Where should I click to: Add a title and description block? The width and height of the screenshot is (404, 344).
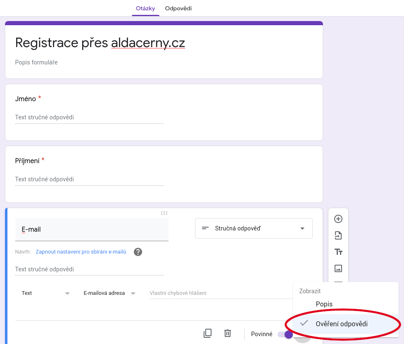[x=338, y=252]
